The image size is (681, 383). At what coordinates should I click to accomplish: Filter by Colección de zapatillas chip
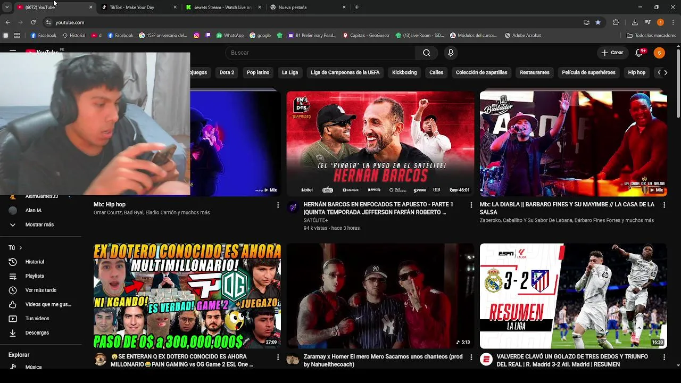[481, 72]
